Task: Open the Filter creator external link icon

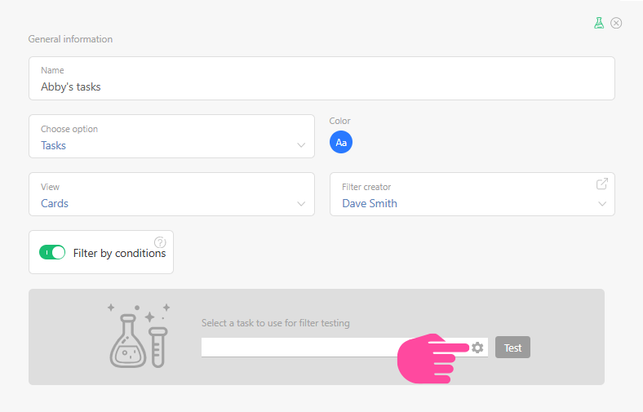Action: pyautogui.click(x=602, y=184)
